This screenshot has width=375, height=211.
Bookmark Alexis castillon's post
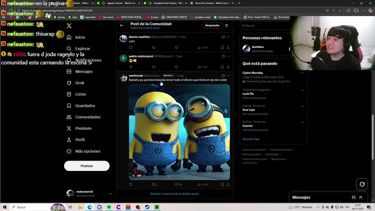[222, 47]
